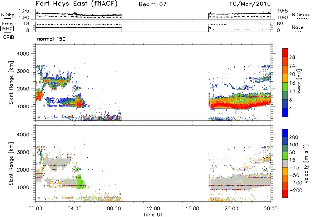Viewport: 313px width, 217px height.
Task: Click the "Slant Range [km]" label of velocity panel
Action: [11, 163]
